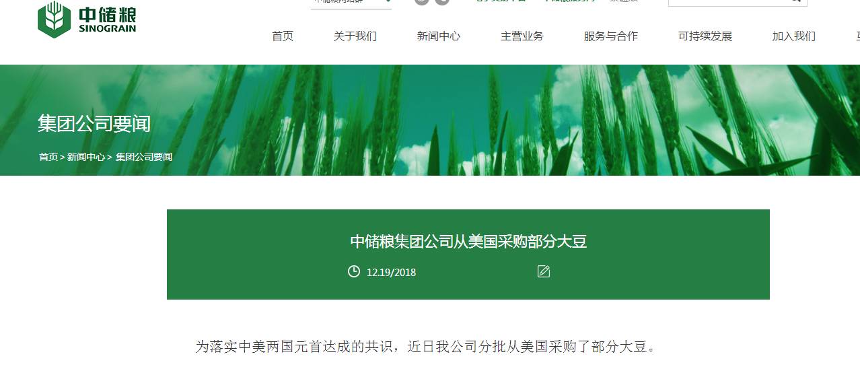Click the search input field
Screen dimensions: 860x375
pos(727,3)
